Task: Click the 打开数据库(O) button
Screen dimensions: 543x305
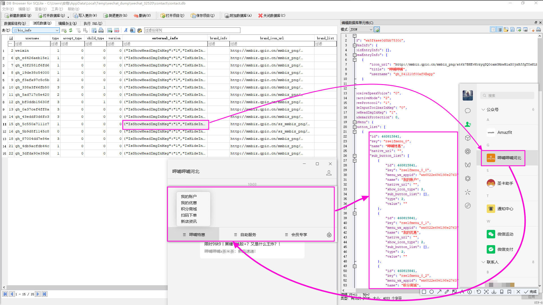Action: (x=51, y=16)
